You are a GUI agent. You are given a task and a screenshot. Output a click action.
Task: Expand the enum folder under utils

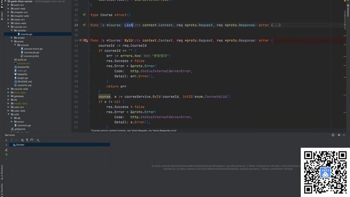tap(11, 121)
